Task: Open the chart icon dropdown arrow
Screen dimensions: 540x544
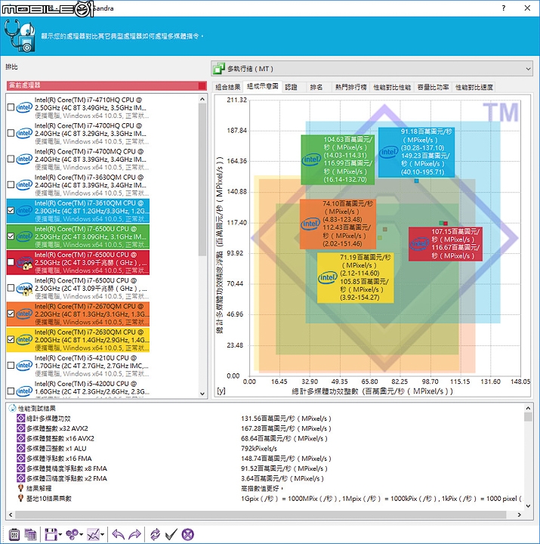Action: tap(103, 535)
